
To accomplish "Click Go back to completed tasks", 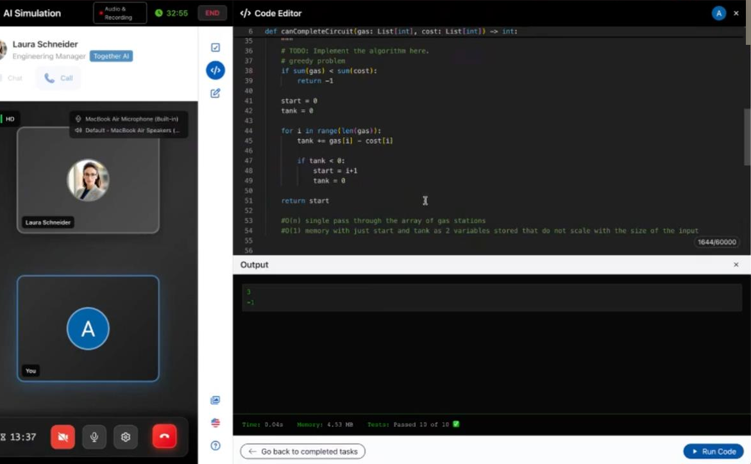I will click(303, 452).
